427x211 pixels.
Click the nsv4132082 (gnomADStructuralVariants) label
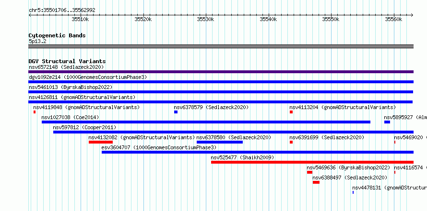point(142,137)
